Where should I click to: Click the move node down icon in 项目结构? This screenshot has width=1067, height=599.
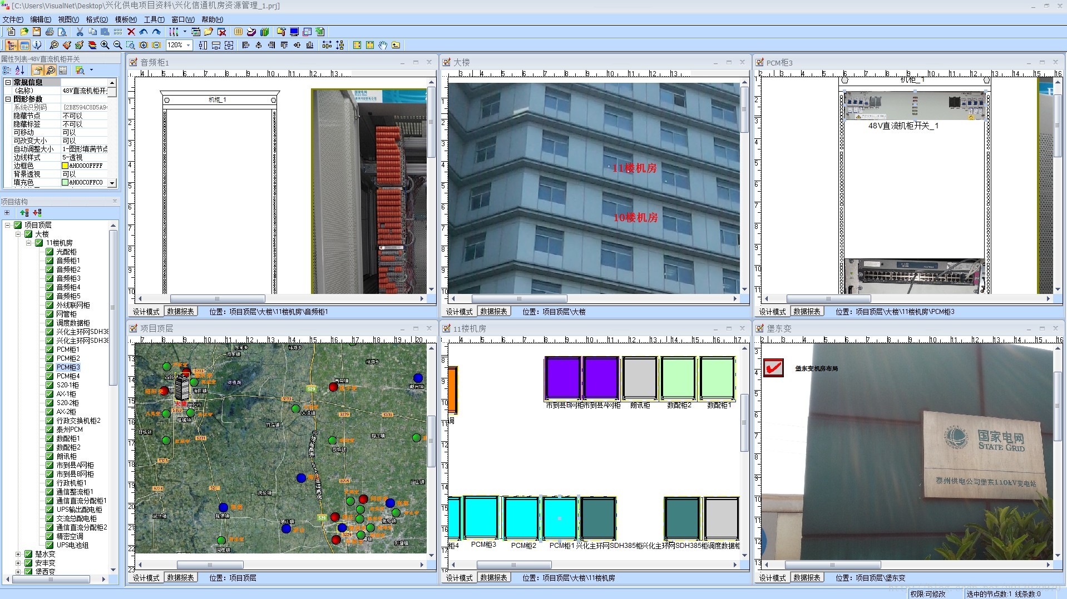(x=37, y=213)
